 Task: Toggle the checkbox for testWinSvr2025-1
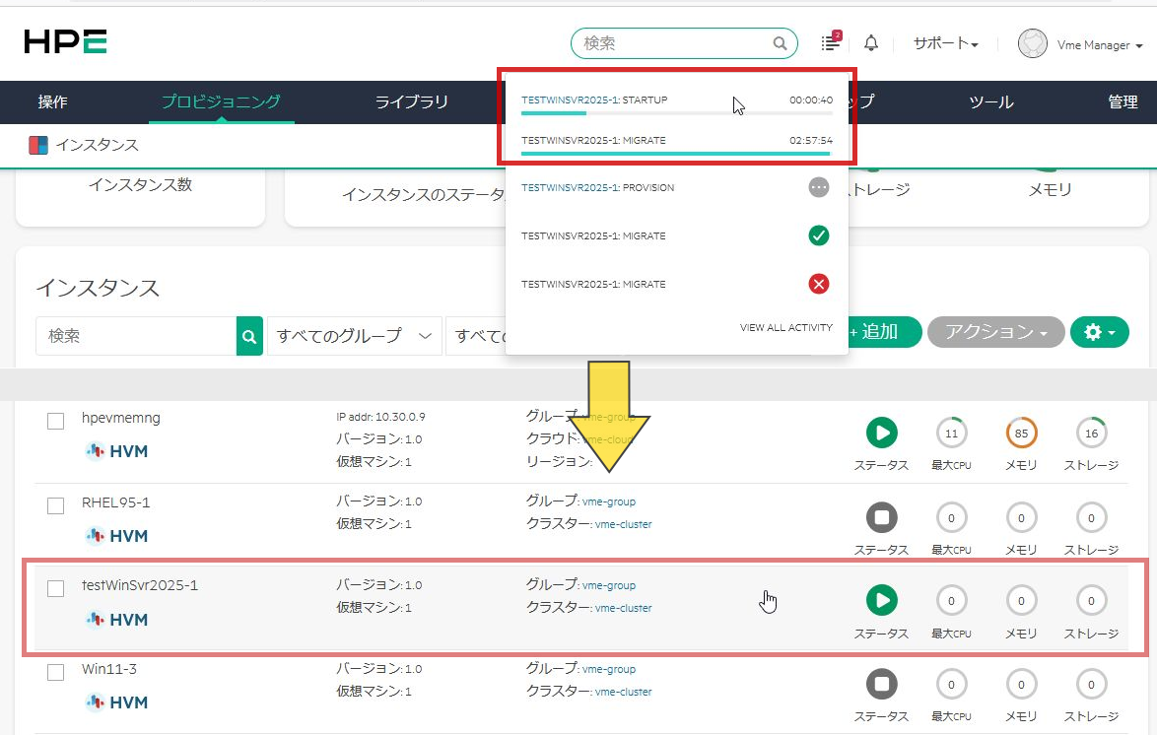tap(56, 588)
